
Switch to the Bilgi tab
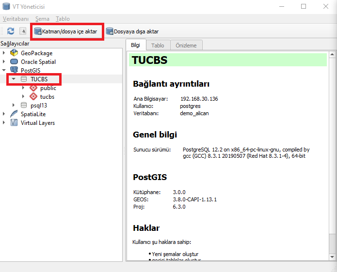click(135, 45)
